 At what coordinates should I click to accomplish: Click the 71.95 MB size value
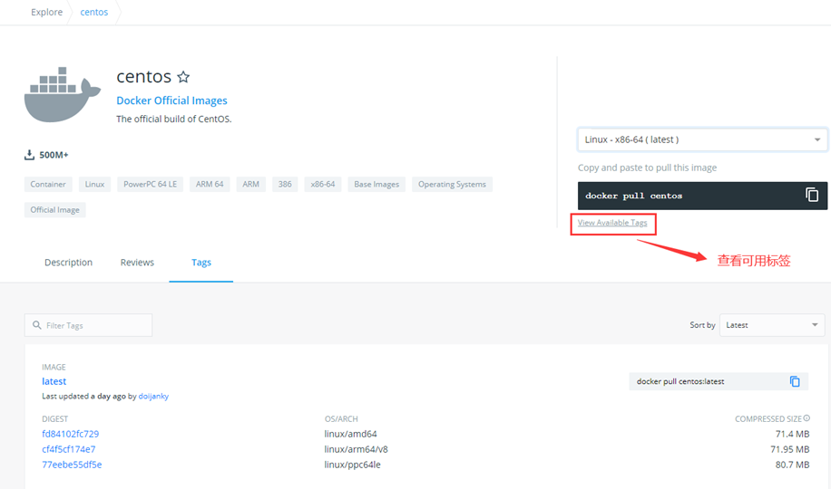(789, 449)
